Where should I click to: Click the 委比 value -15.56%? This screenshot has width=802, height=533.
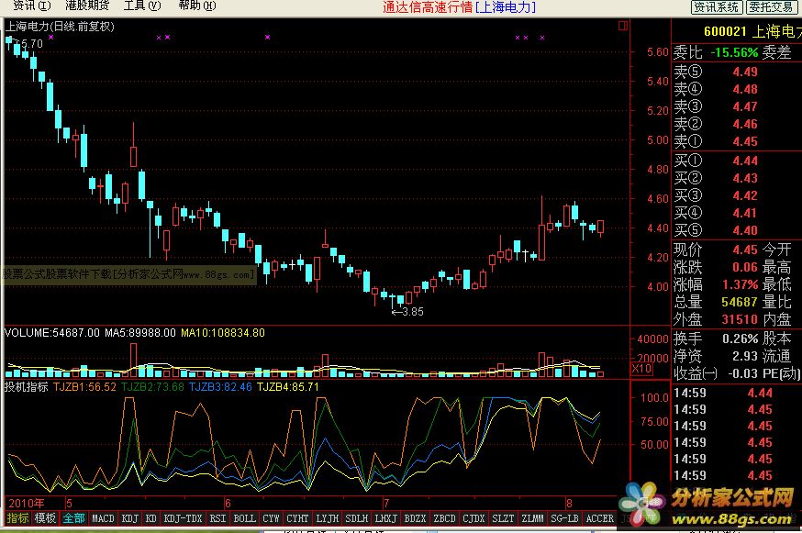pyautogui.click(x=734, y=52)
